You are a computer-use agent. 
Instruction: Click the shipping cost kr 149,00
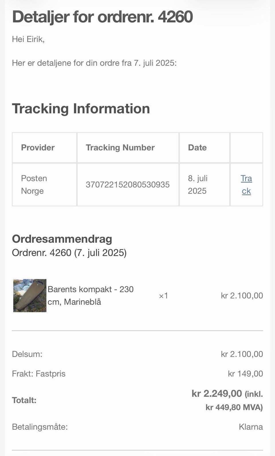(245, 374)
